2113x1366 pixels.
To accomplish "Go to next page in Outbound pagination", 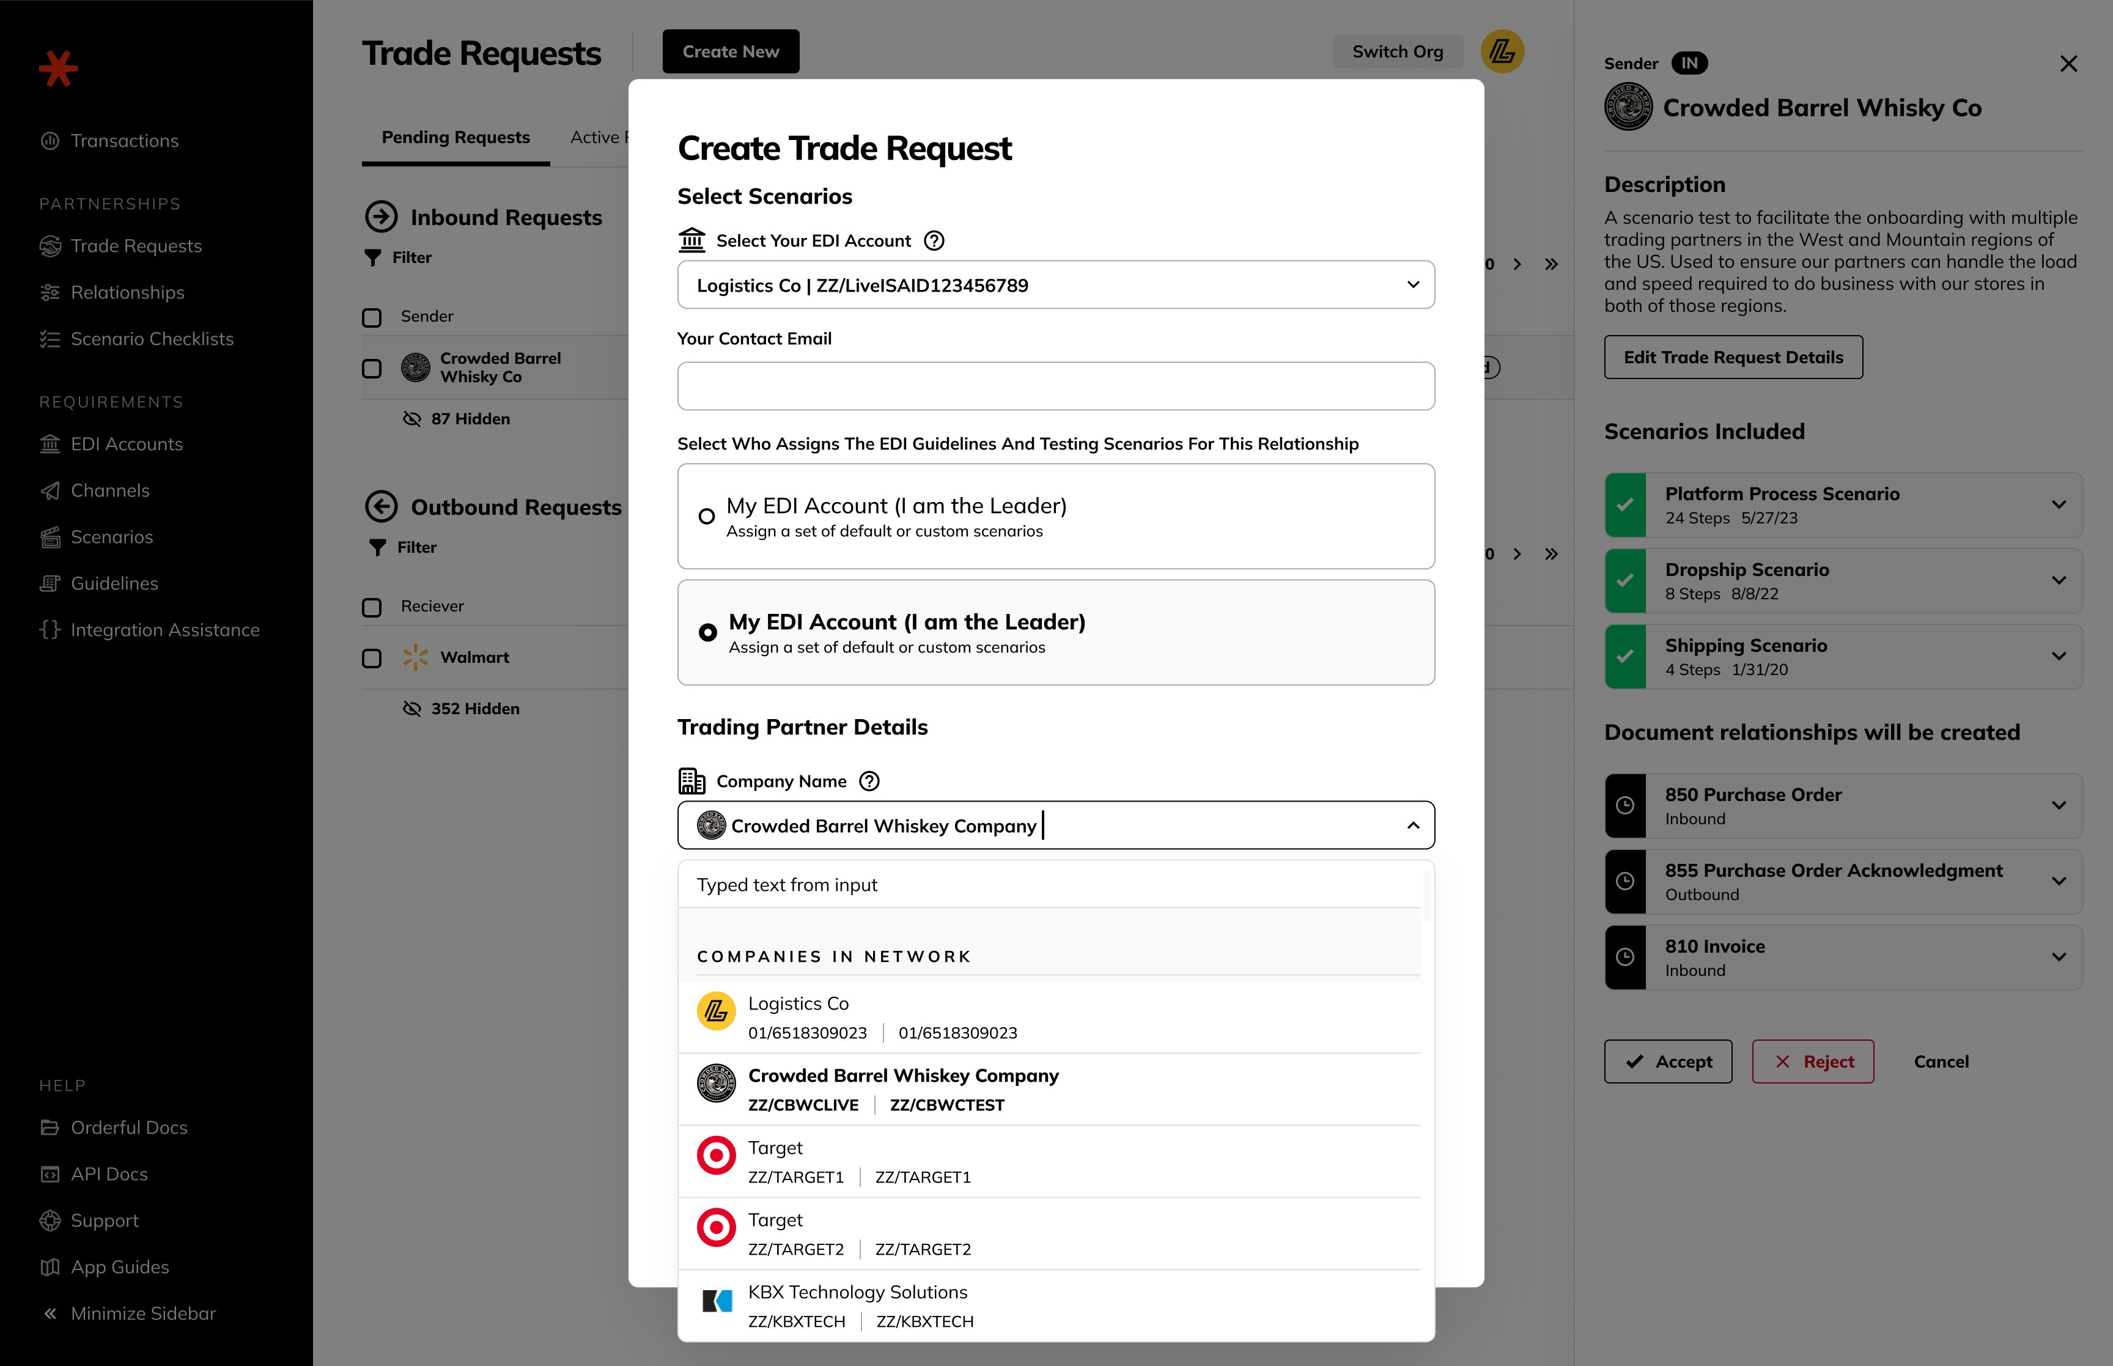I will [1517, 555].
